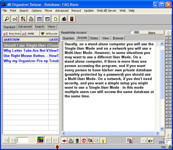Select the Notes record tab
This screenshot has height=150, width=173.
pos(94,38)
